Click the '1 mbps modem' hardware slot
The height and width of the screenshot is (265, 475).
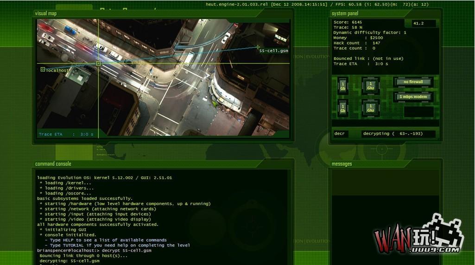click(x=413, y=97)
